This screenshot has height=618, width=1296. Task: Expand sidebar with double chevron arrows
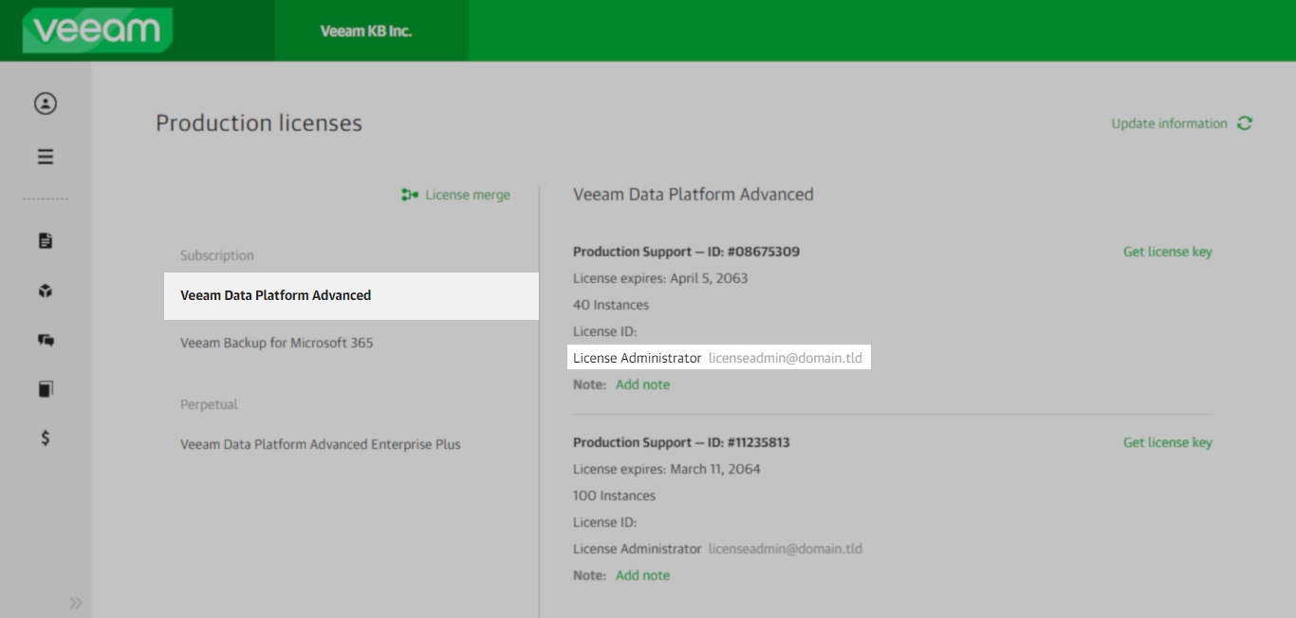tap(76, 603)
